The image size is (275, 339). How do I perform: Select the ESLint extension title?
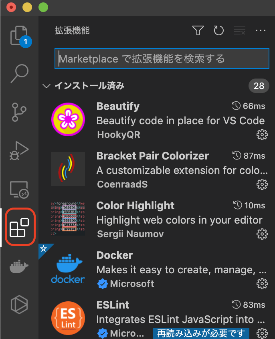coord(113,305)
